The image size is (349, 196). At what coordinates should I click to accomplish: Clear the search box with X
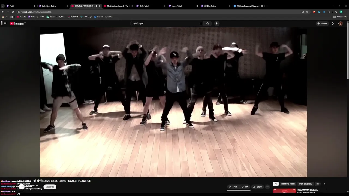pyautogui.click(x=201, y=23)
